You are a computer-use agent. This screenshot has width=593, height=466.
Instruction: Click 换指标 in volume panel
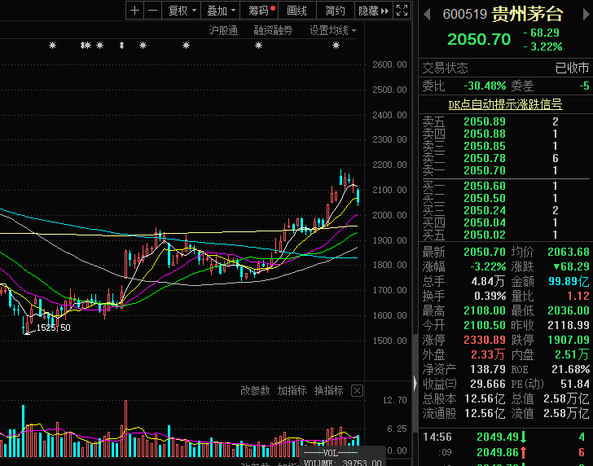tap(328, 390)
